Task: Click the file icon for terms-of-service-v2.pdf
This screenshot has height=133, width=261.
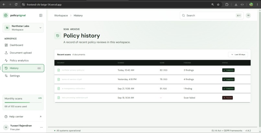Action: (x=59, y=79)
